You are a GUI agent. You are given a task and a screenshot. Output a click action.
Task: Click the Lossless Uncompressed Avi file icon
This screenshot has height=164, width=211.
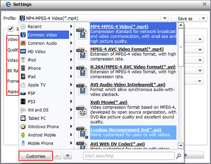pyautogui.click(x=82, y=132)
